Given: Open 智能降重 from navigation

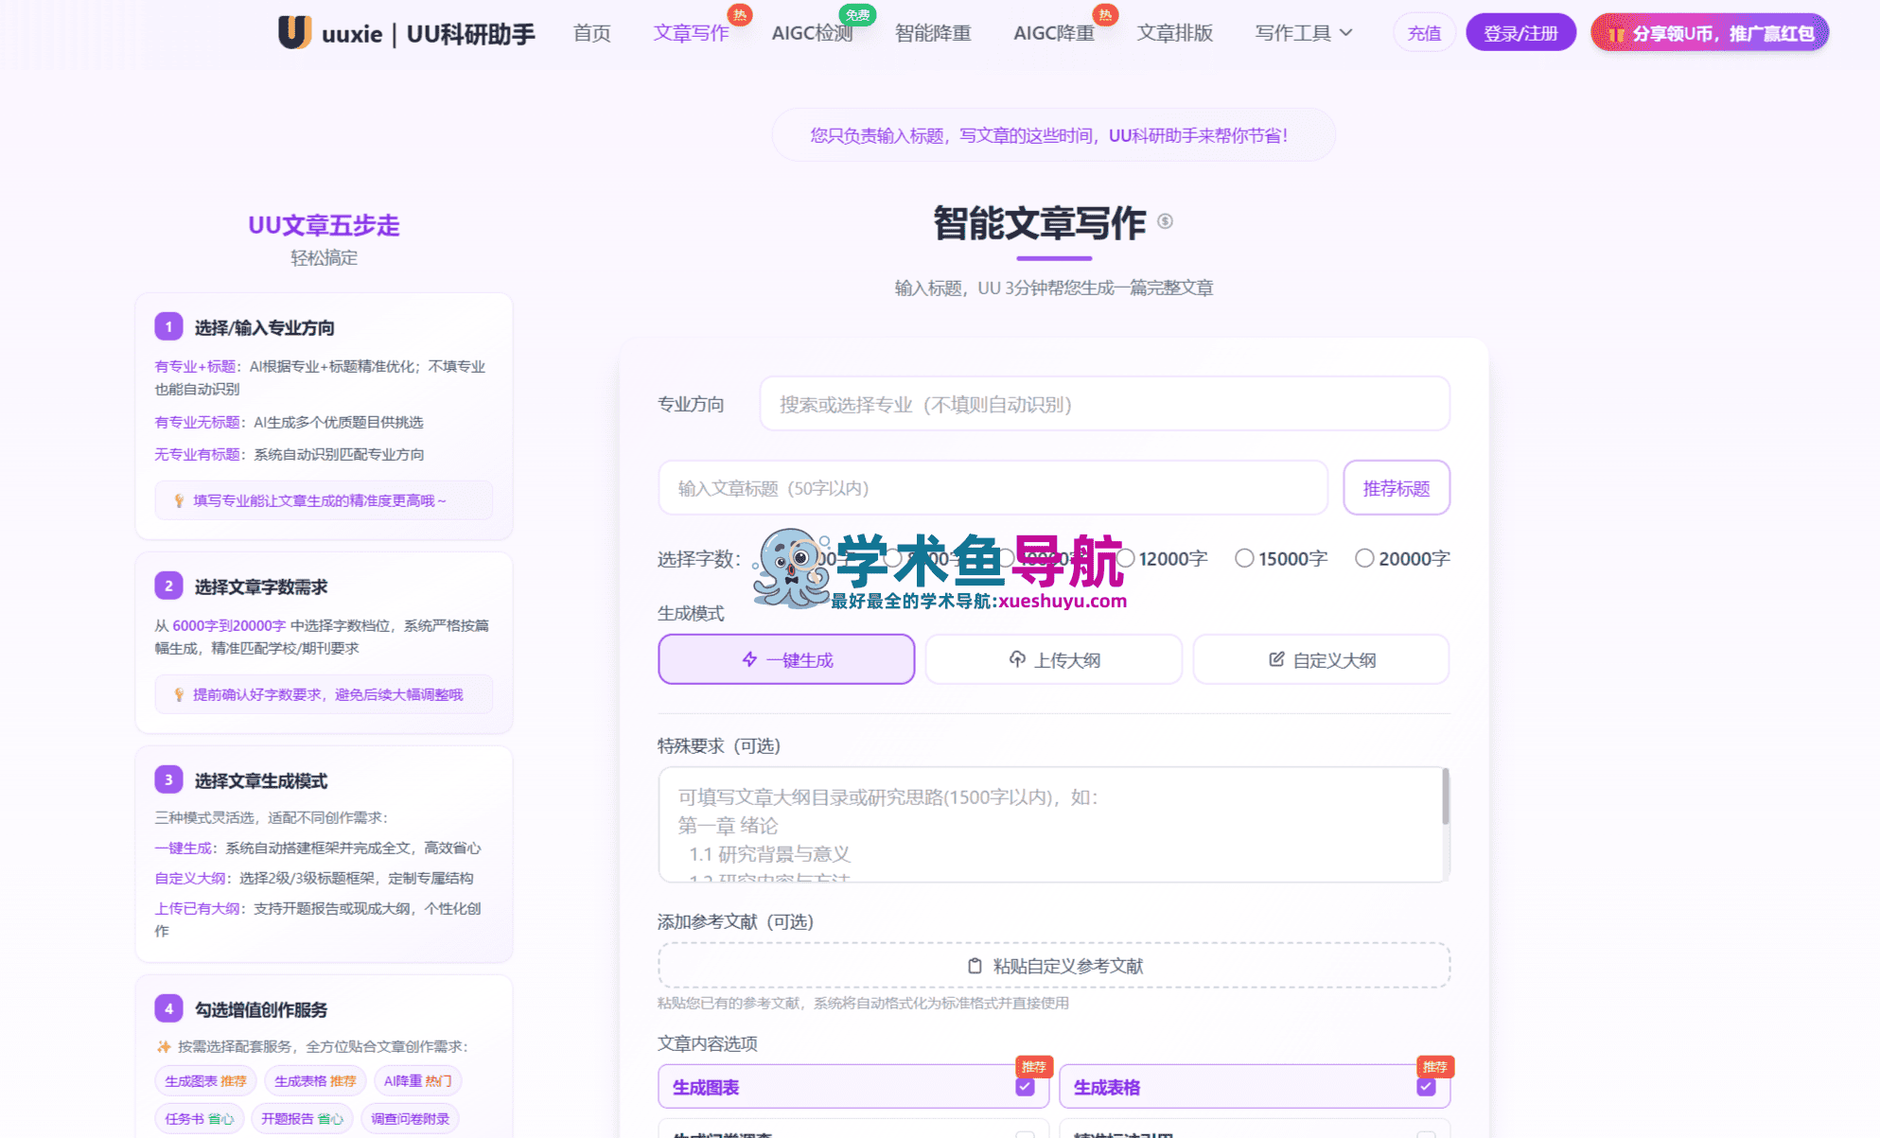Looking at the screenshot, I should (933, 33).
